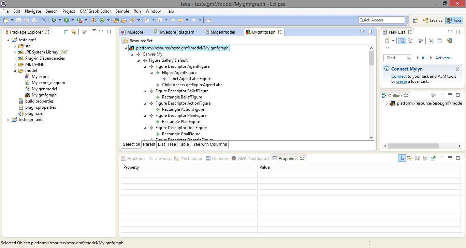
Task: Click the create local task link
Action: tap(402, 81)
